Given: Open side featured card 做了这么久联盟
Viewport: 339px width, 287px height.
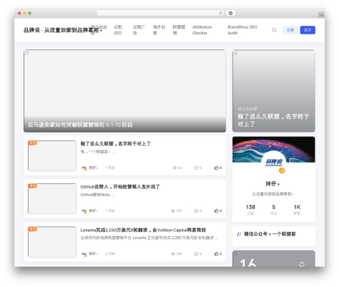Looking at the screenshot, I should click(274, 91).
